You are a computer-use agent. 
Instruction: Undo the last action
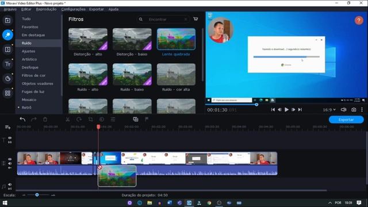[22, 120]
